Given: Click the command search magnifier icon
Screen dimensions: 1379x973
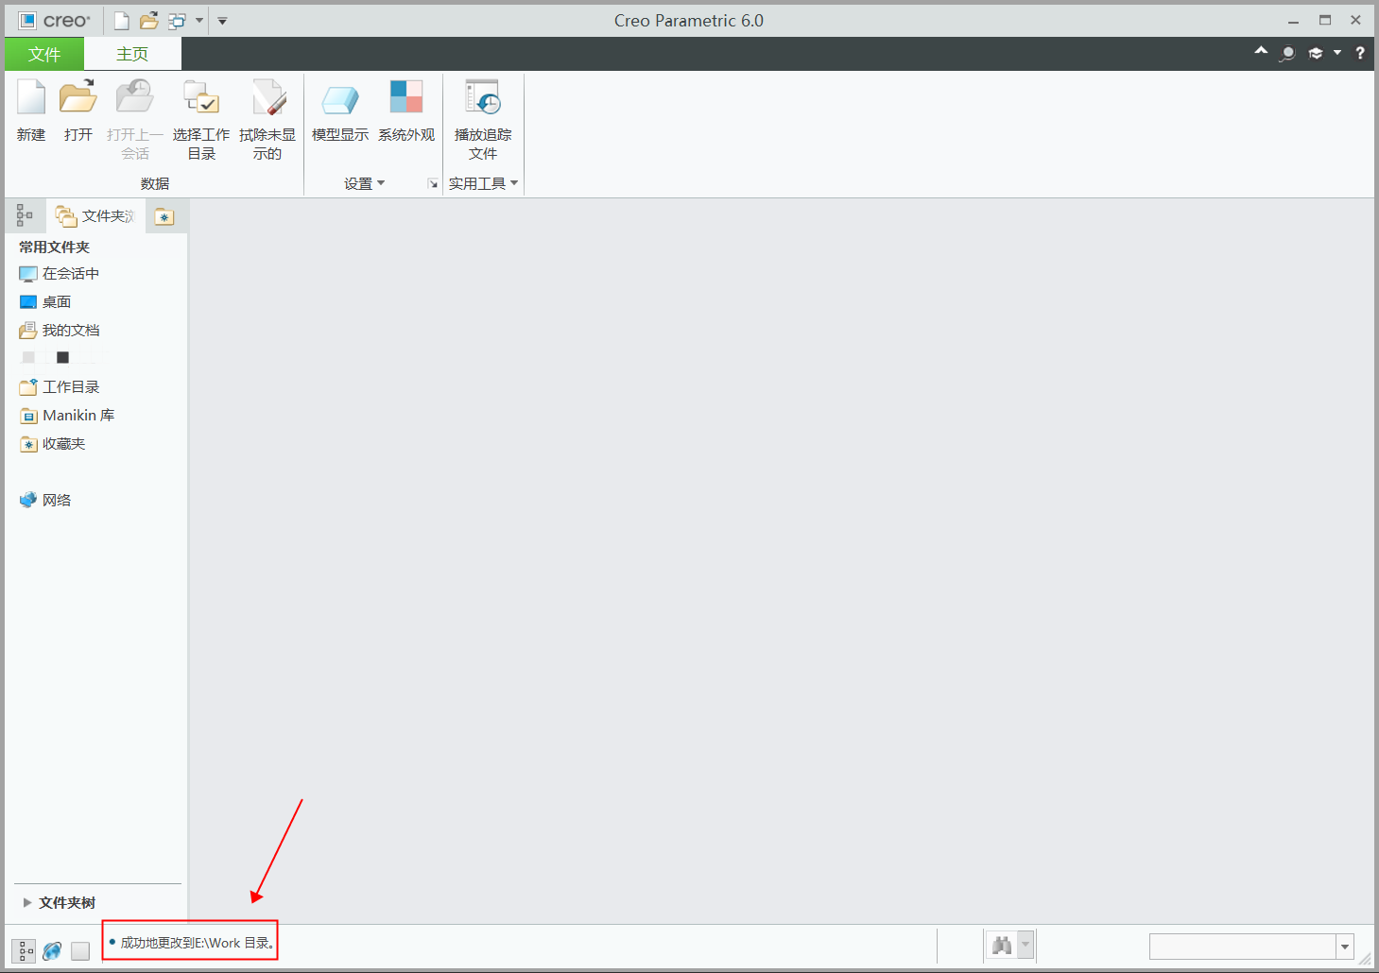Looking at the screenshot, I should coord(1287,53).
